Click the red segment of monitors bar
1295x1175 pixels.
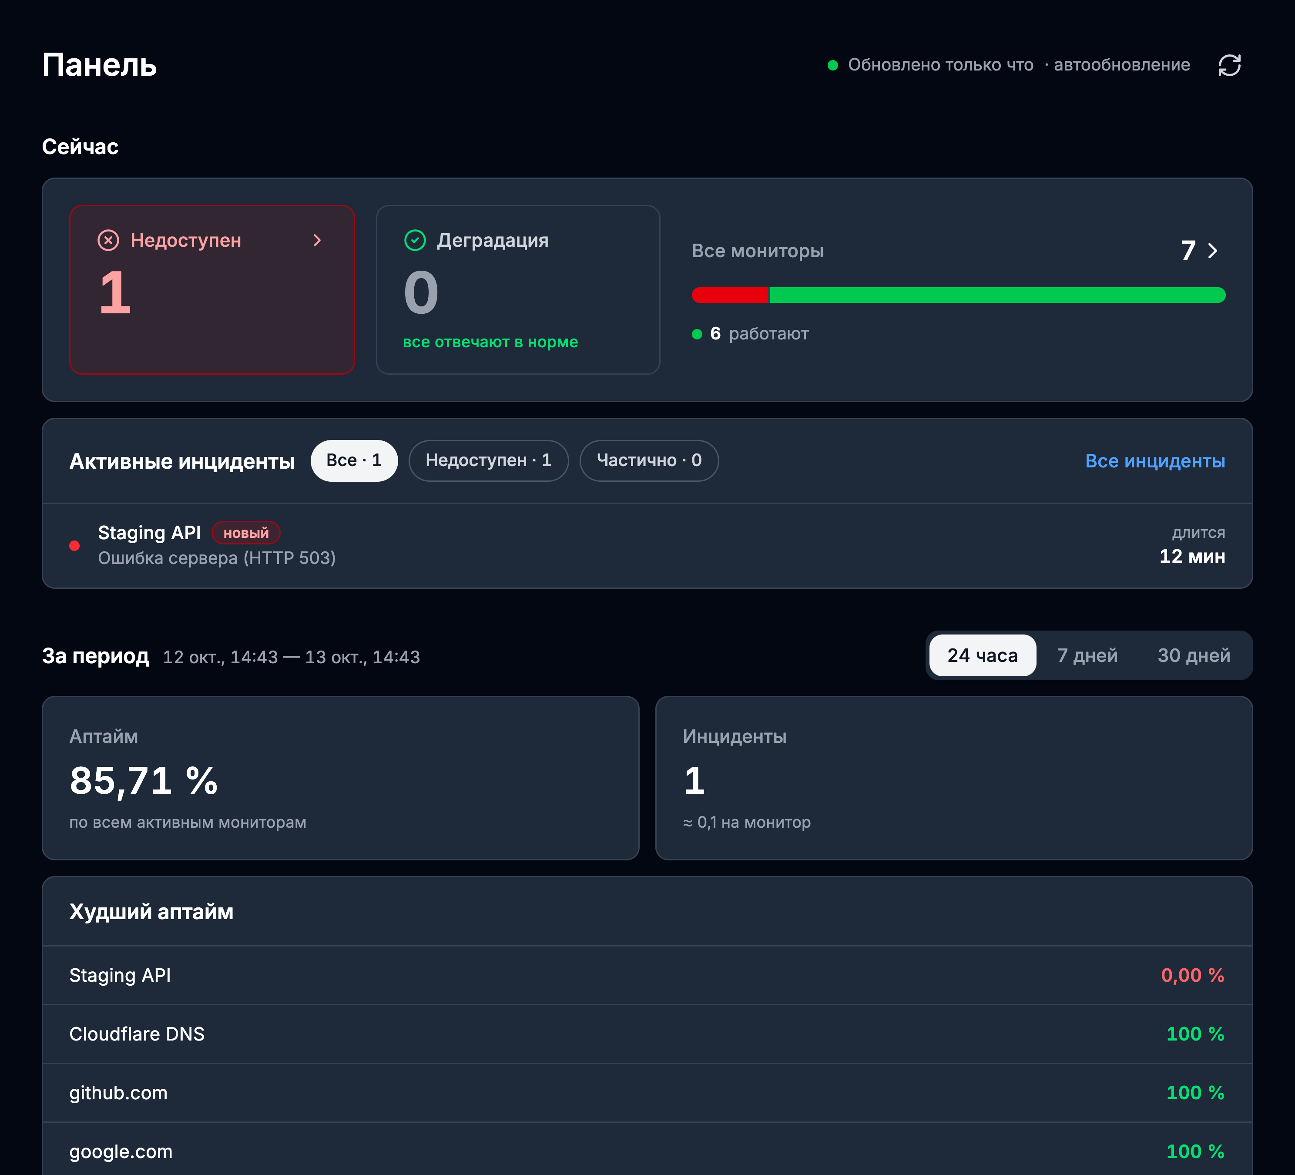pyautogui.click(x=730, y=295)
